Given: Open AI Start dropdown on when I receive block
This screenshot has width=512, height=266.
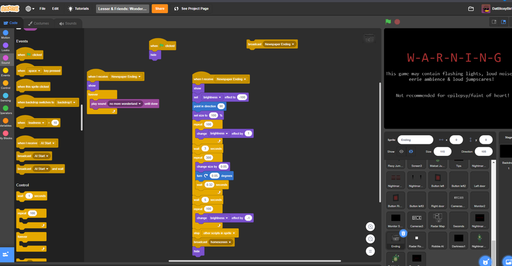Looking at the screenshot, I should (x=47, y=143).
